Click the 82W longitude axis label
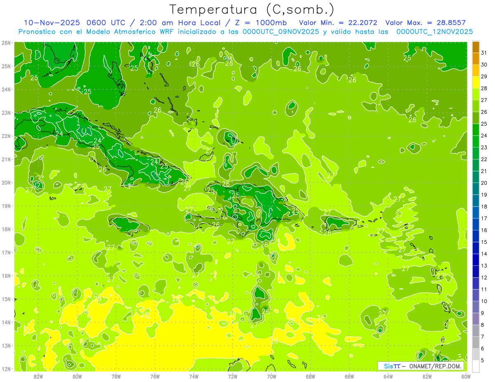 pyautogui.click(x=38, y=376)
